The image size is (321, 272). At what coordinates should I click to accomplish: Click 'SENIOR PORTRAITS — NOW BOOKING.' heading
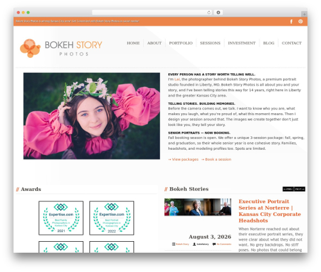(x=199, y=133)
